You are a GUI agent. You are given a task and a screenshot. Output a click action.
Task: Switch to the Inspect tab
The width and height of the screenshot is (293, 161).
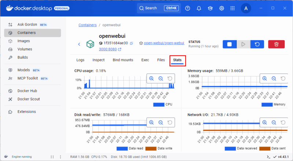(99, 60)
